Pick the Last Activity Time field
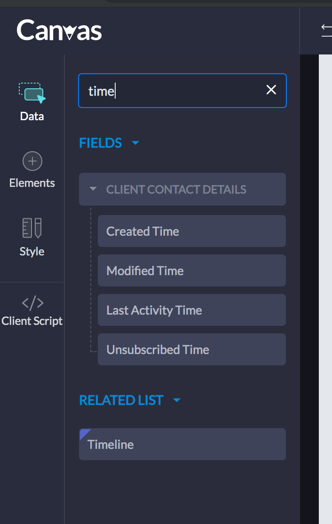The width and height of the screenshot is (332, 524). pyautogui.click(x=191, y=310)
